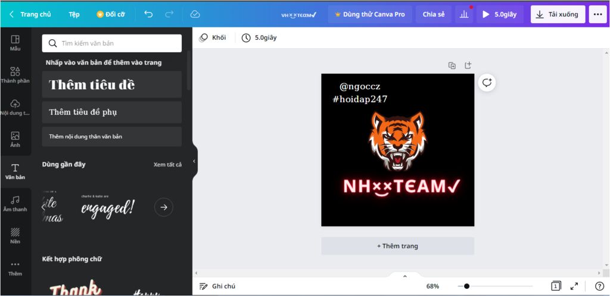Click the text panel vertical scrollbar
This screenshot has height=296, width=610.
pos(189,71)
